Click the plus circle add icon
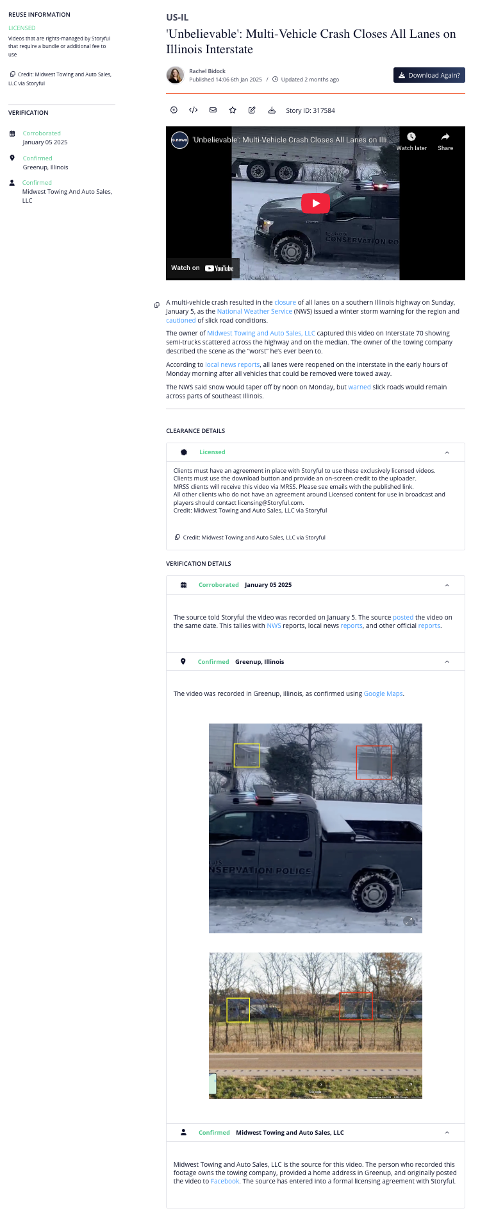 click(x=174, y=110)
